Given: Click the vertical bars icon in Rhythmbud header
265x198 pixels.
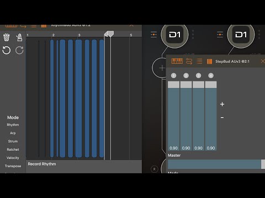Looking at the screenshot, I should pyautogui.click(x=44, y=26).
